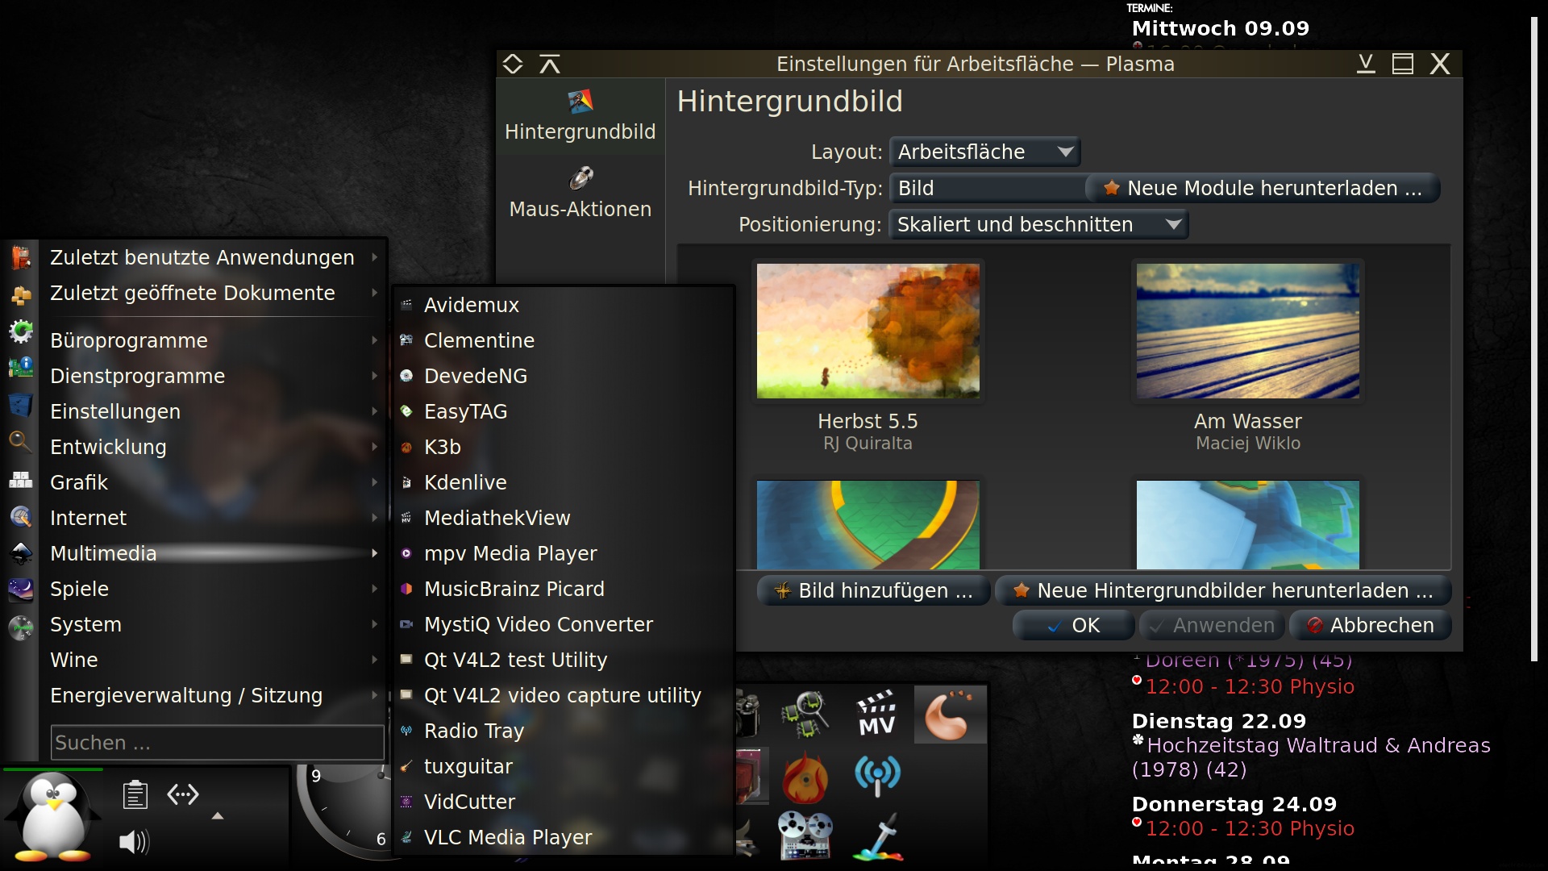Select the Multimedia category
This screenshot has width=1548, height=871.
pos(213,553)
